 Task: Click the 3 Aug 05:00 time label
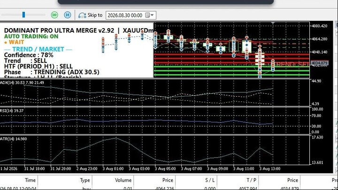(165, 169)
